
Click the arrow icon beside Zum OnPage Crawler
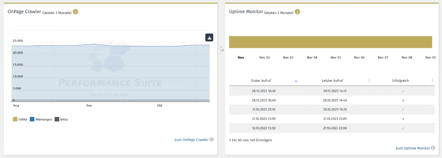tap(211, 140)
